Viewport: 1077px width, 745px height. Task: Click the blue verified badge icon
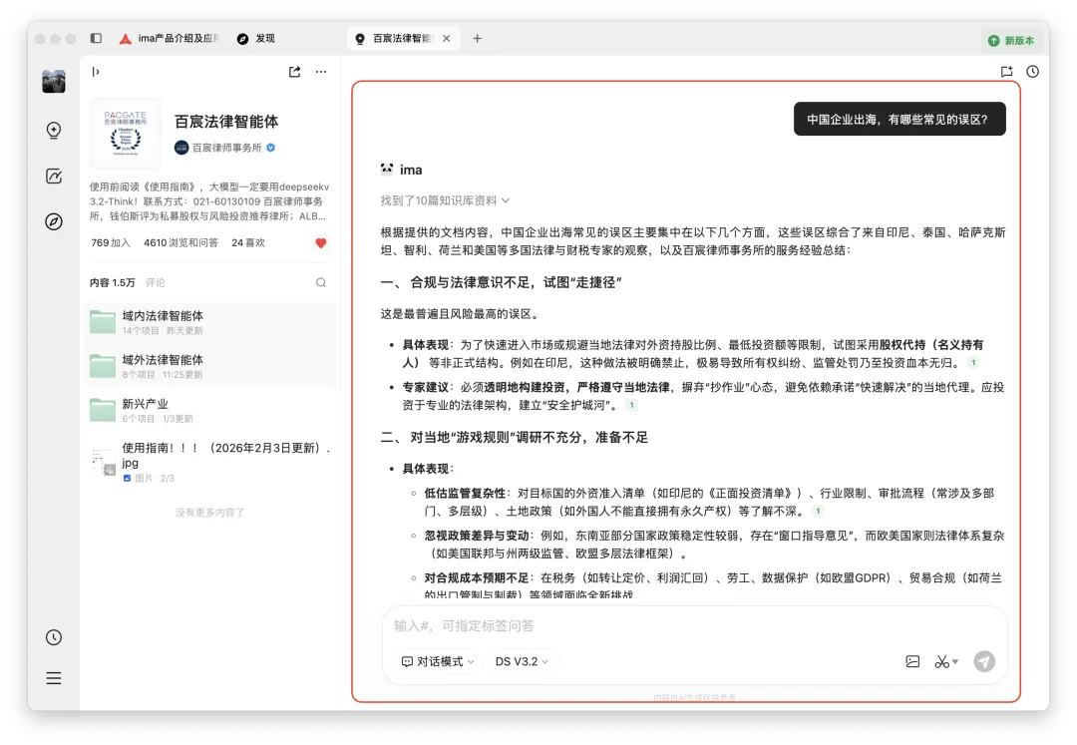pyautogui.click(x=270, y=148)
